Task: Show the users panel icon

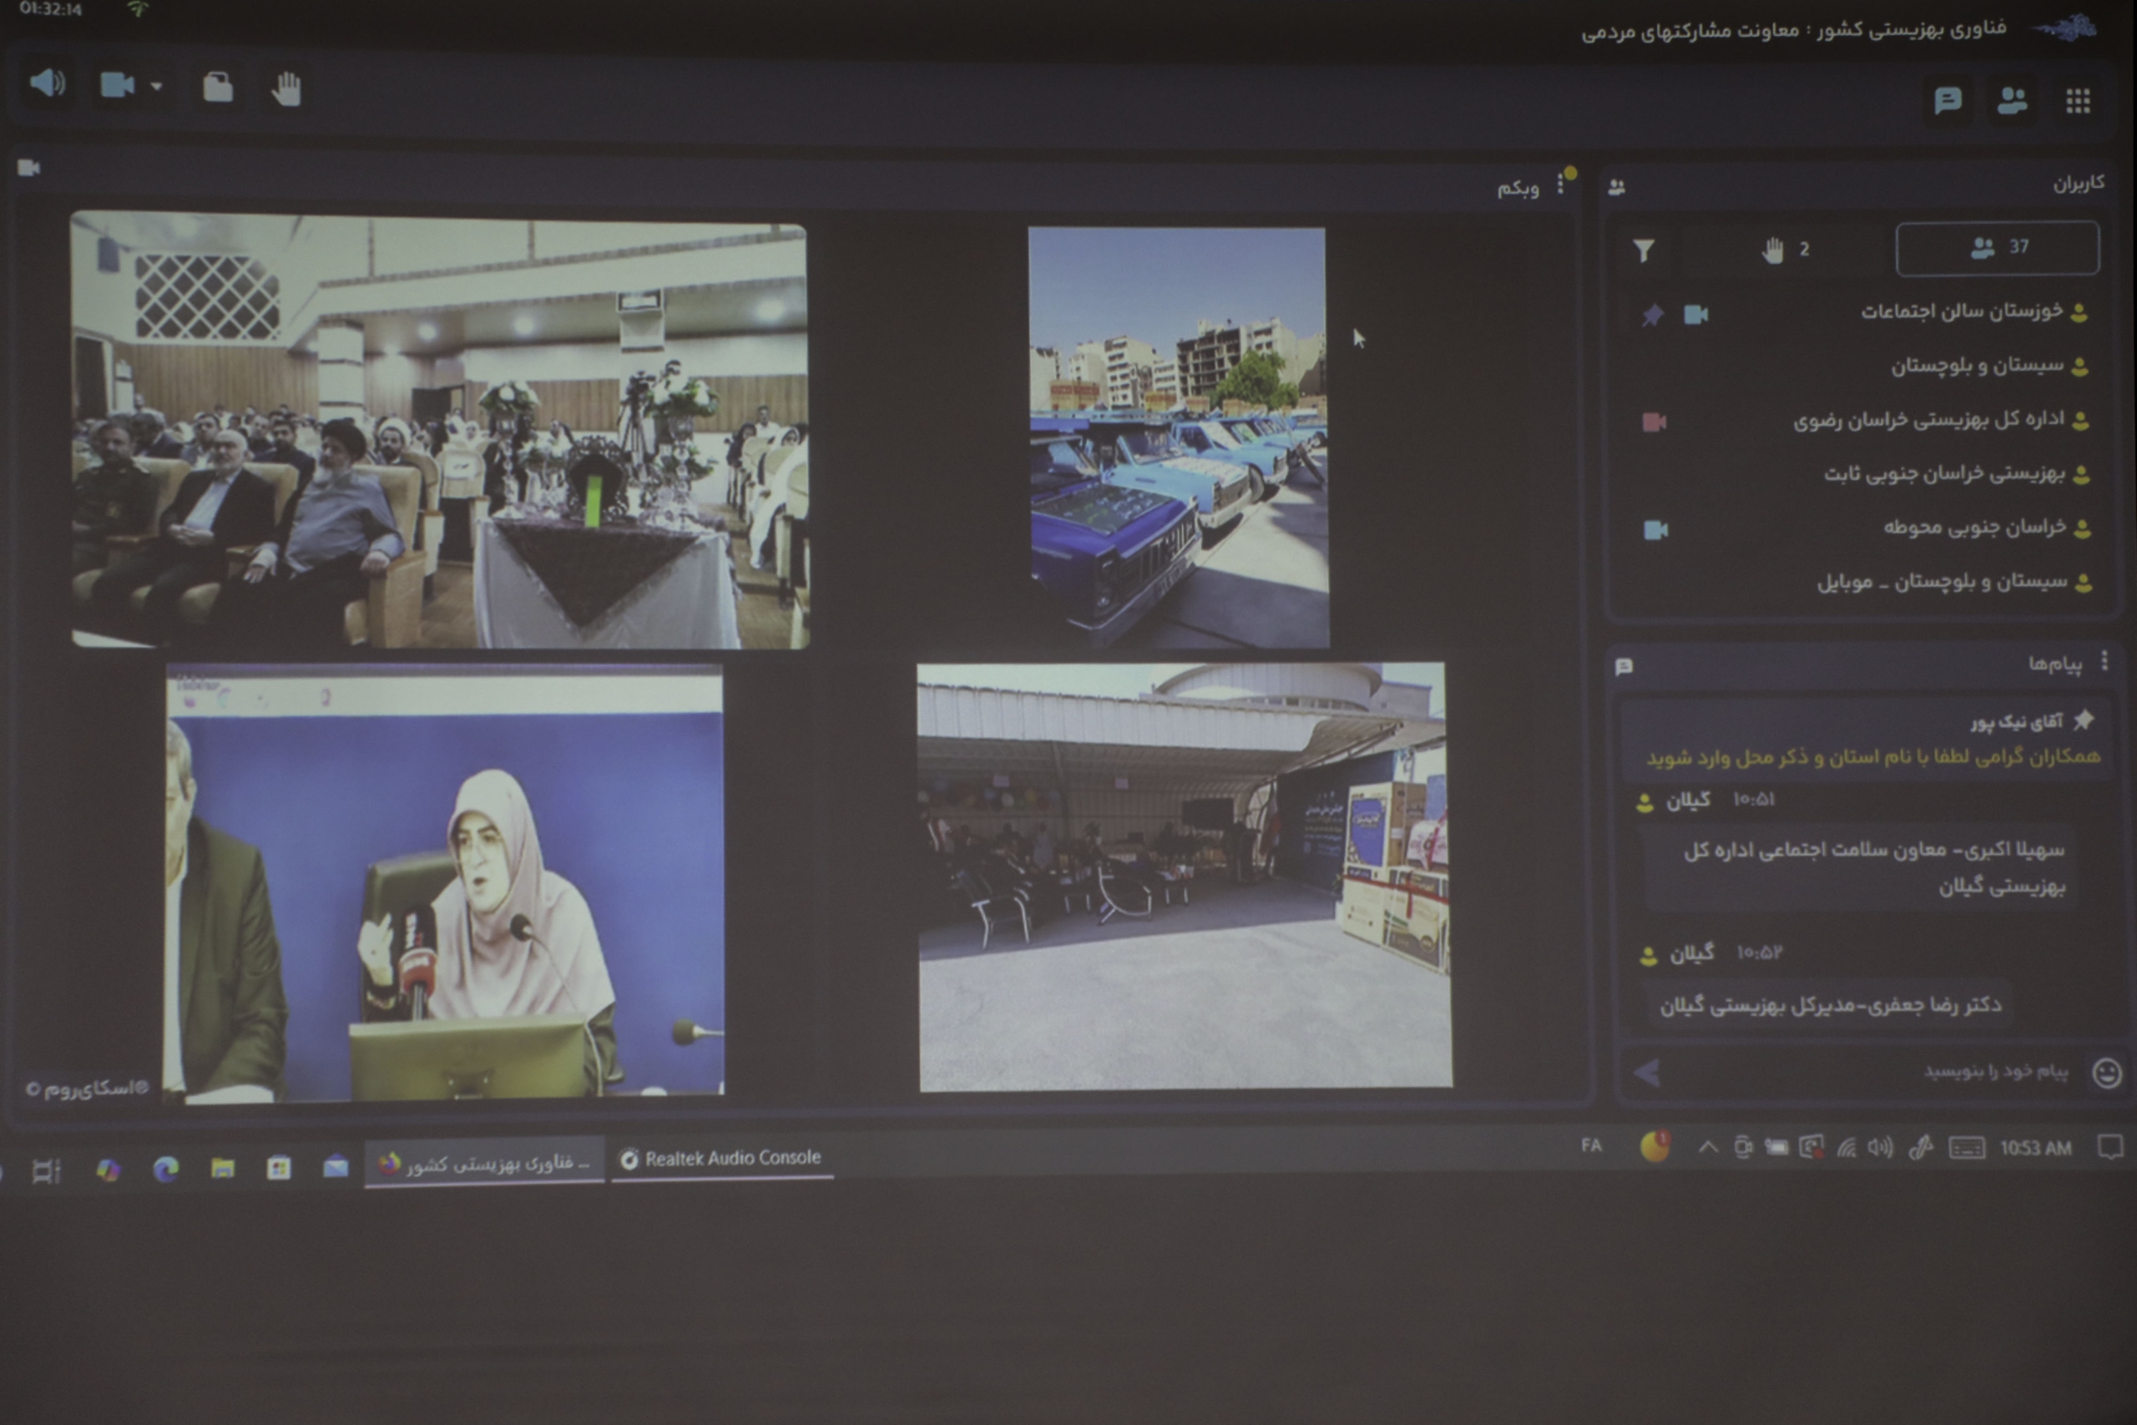Action: [2012, 100]
